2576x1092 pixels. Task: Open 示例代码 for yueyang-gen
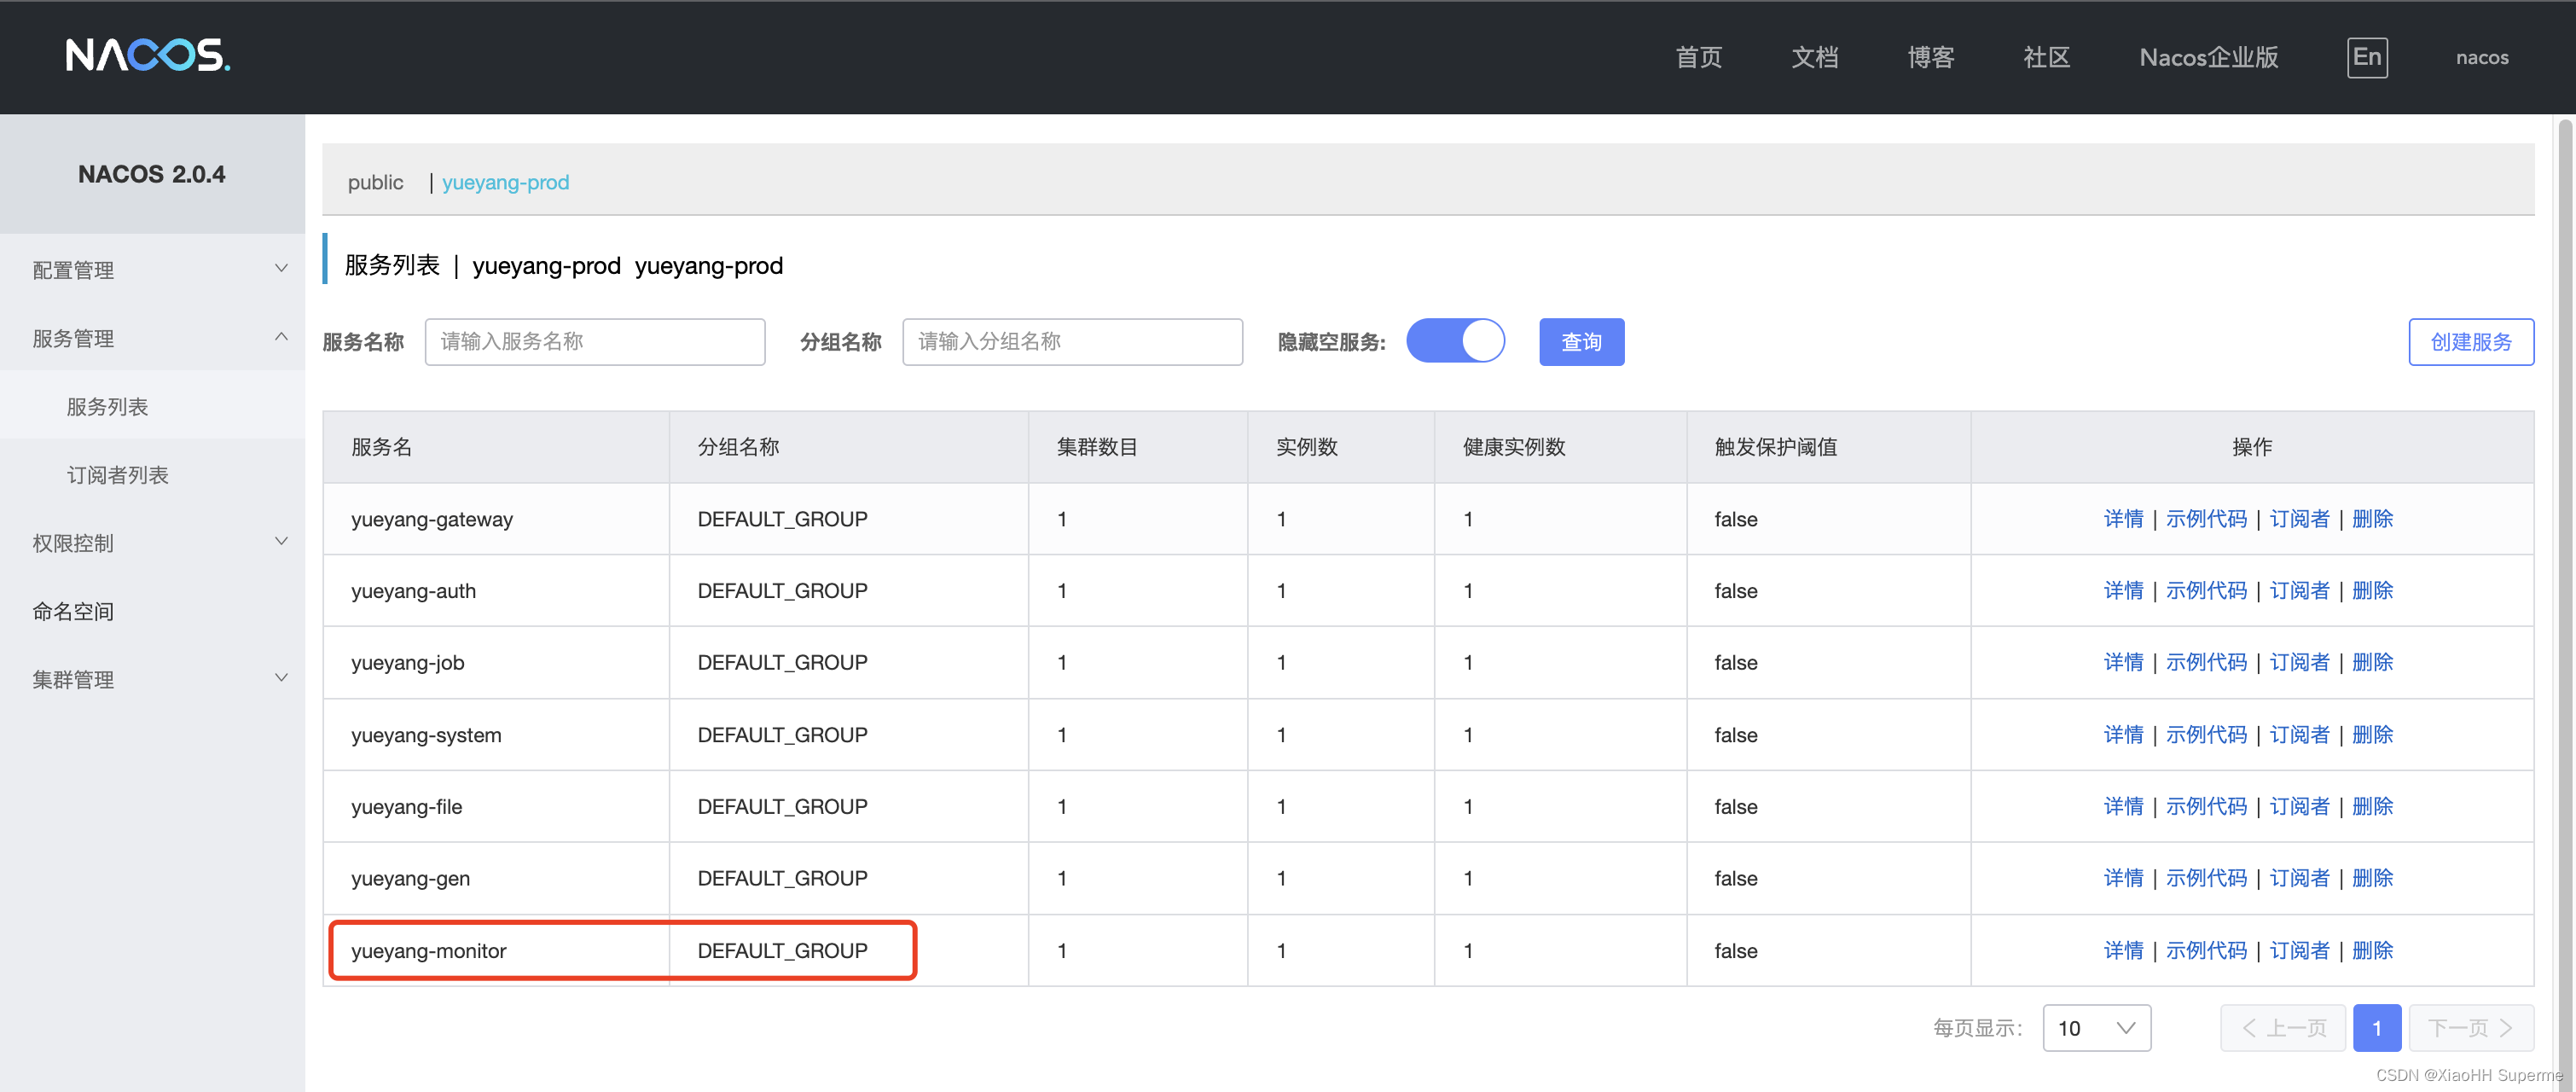[2206, 877]
